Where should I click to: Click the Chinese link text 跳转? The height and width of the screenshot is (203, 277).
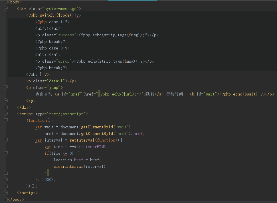click(x=150, y=94)
